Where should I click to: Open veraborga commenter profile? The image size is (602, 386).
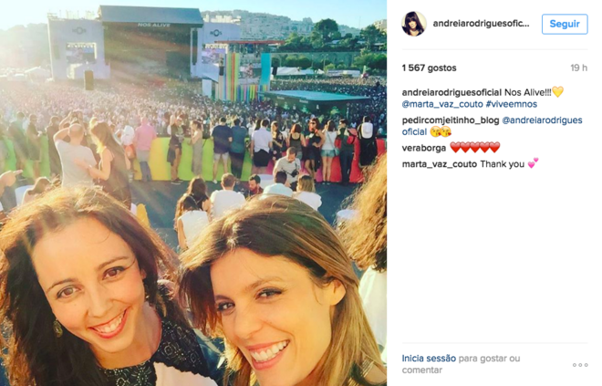[424, 148]
